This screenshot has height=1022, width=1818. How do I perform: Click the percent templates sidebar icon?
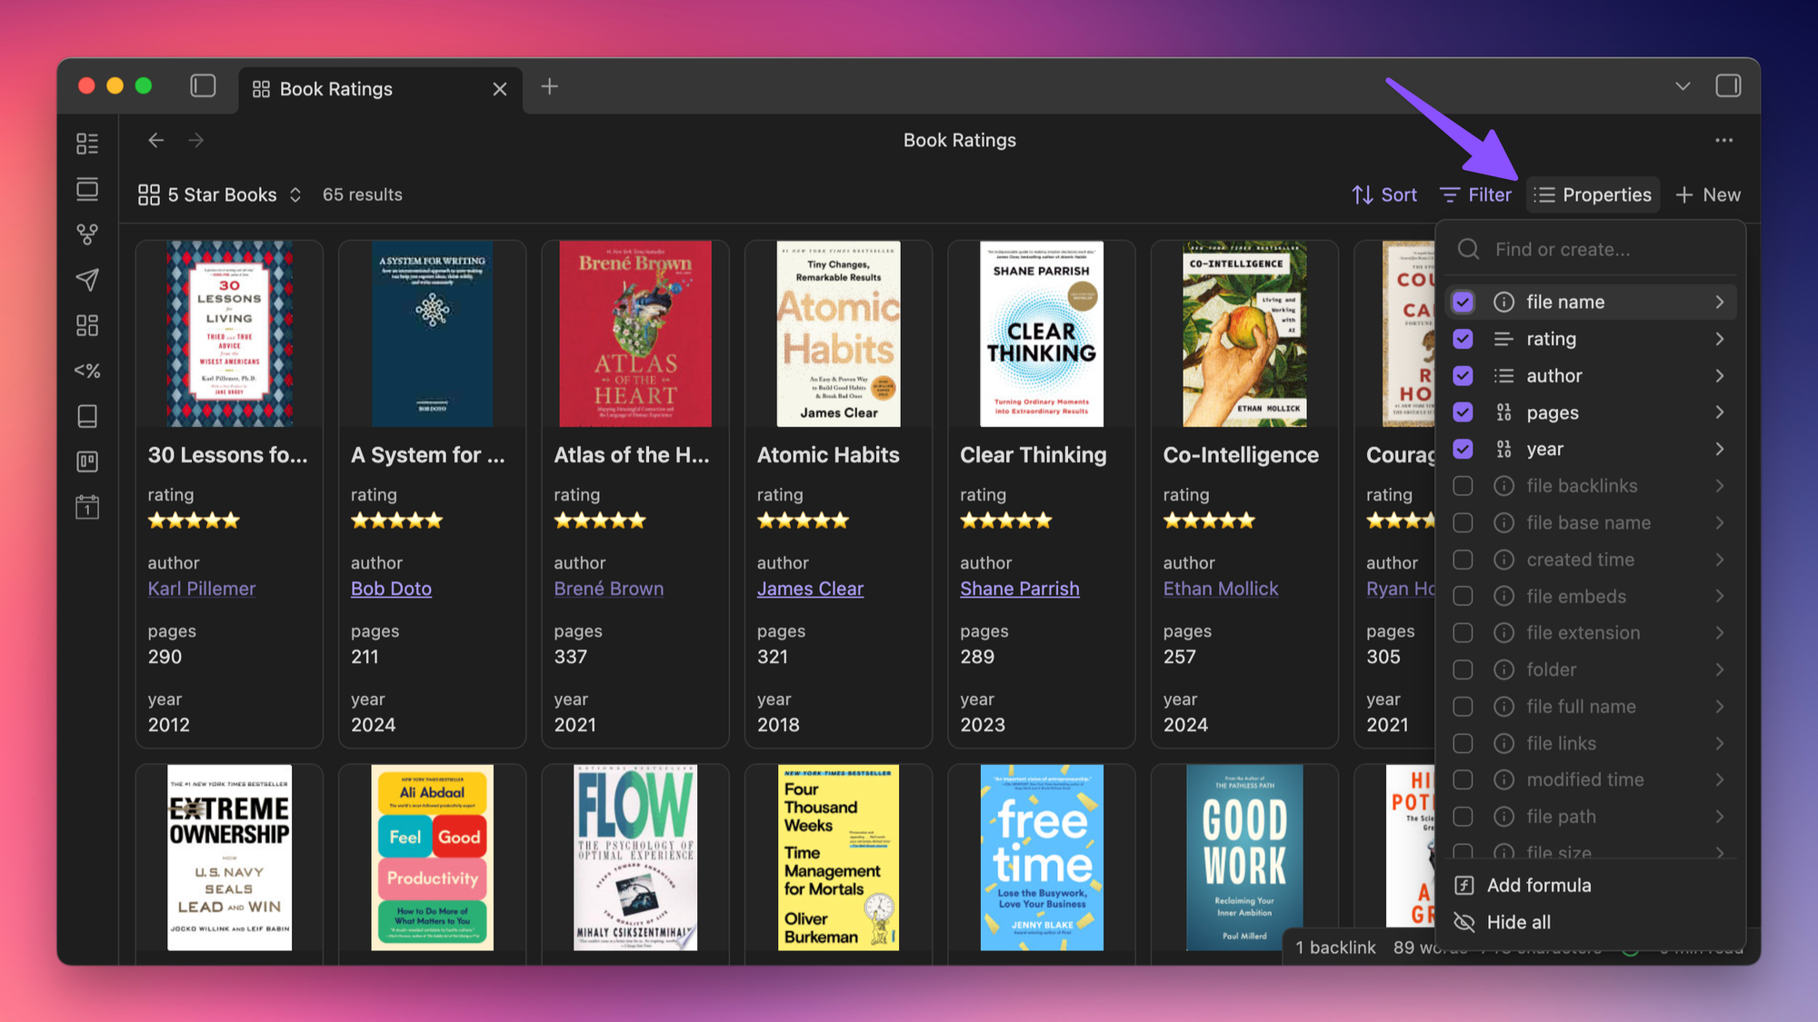tap(87, 371)
